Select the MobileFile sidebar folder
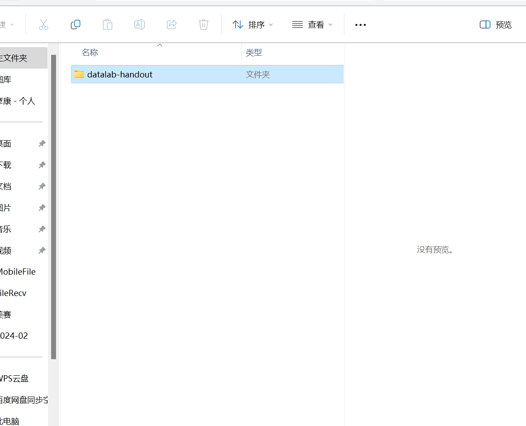This screenshot has width=526, height=426. click(17, 272)
